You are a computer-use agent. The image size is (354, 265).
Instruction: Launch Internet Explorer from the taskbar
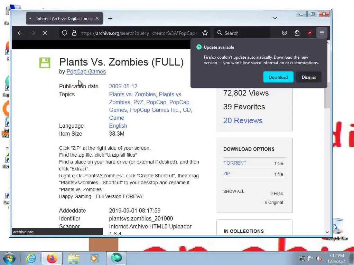click(30, 258)
